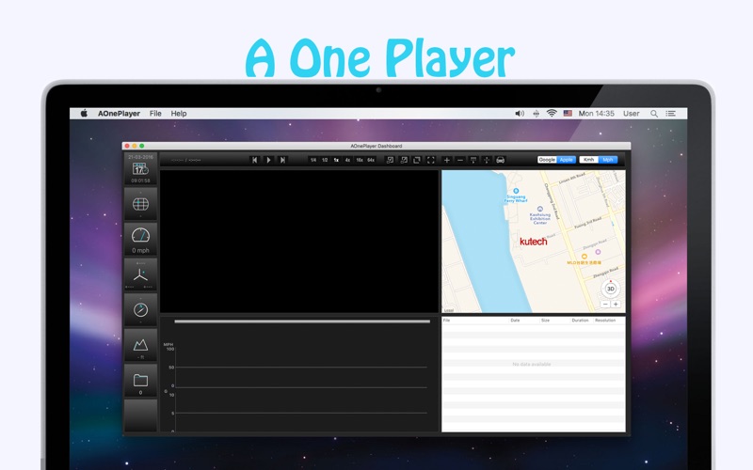Open the calendar date sidebar icon
The height and width of the screenshot is (470, 753).
click(x=140, y=169)
